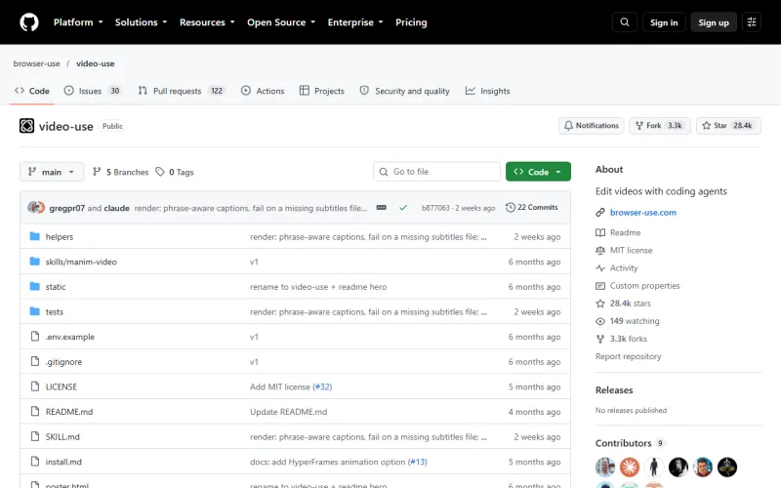Open the install.md file
This screenshot has width=781, height=488.
63,462
